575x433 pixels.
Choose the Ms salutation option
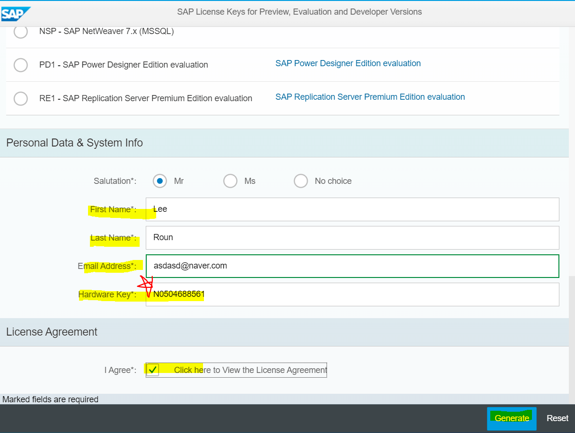230,181
